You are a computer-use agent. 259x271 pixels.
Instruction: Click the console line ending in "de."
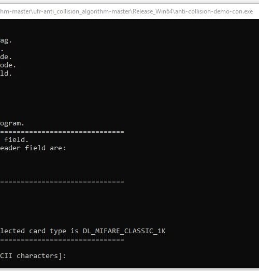[6, 56]
